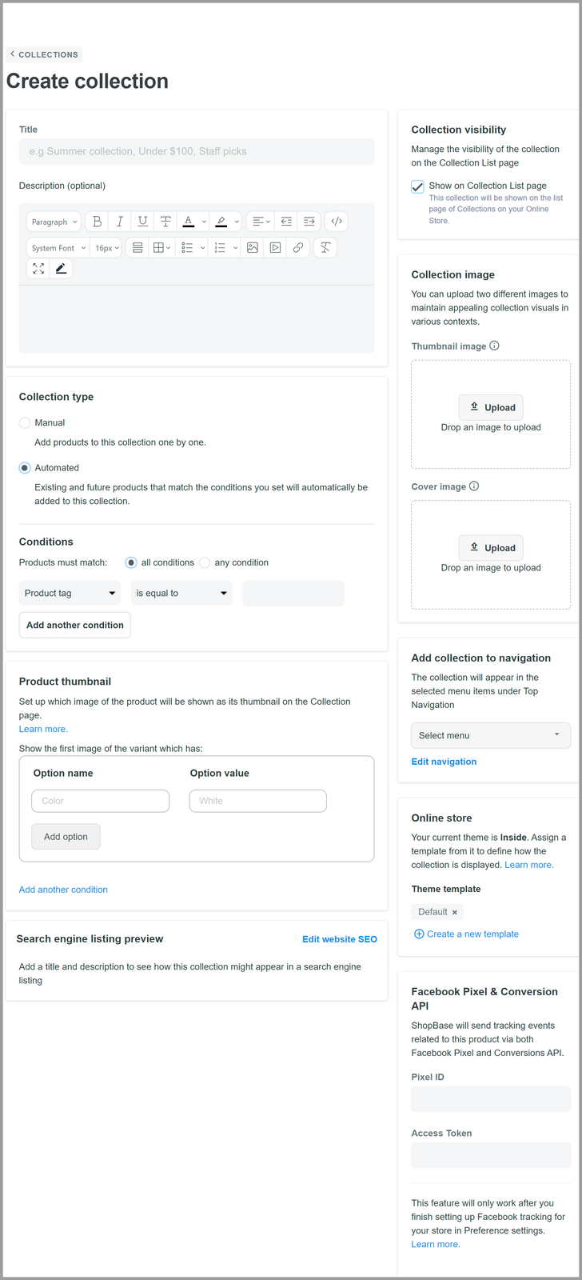Click the insert link icon
The height and width of the screenshot is (1280, 582).
click(297, 248)
